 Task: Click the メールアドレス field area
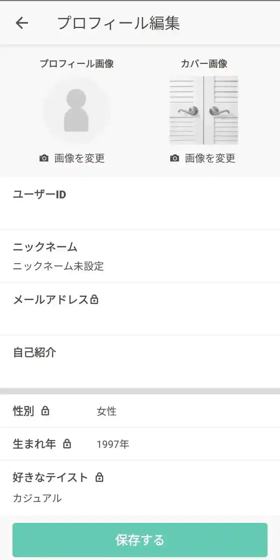pyautogui.click(x=140, y=318)
